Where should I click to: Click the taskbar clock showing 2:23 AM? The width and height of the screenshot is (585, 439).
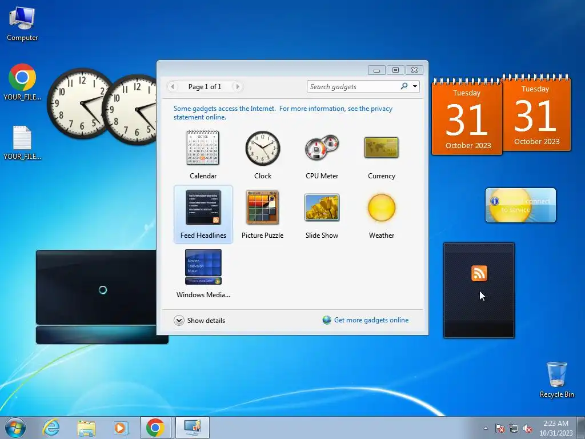556,428
